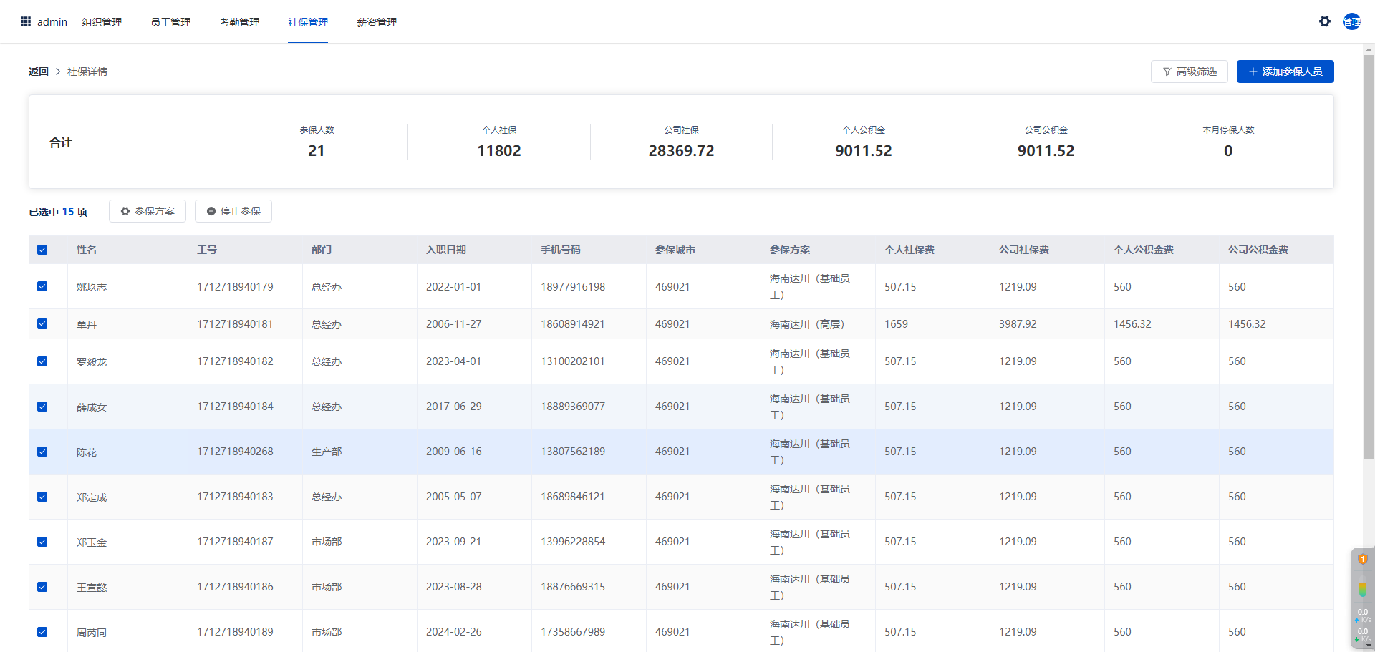Click the admin apps grid icon
Viewport: 1375px width, 652px height.
point(26,21)
